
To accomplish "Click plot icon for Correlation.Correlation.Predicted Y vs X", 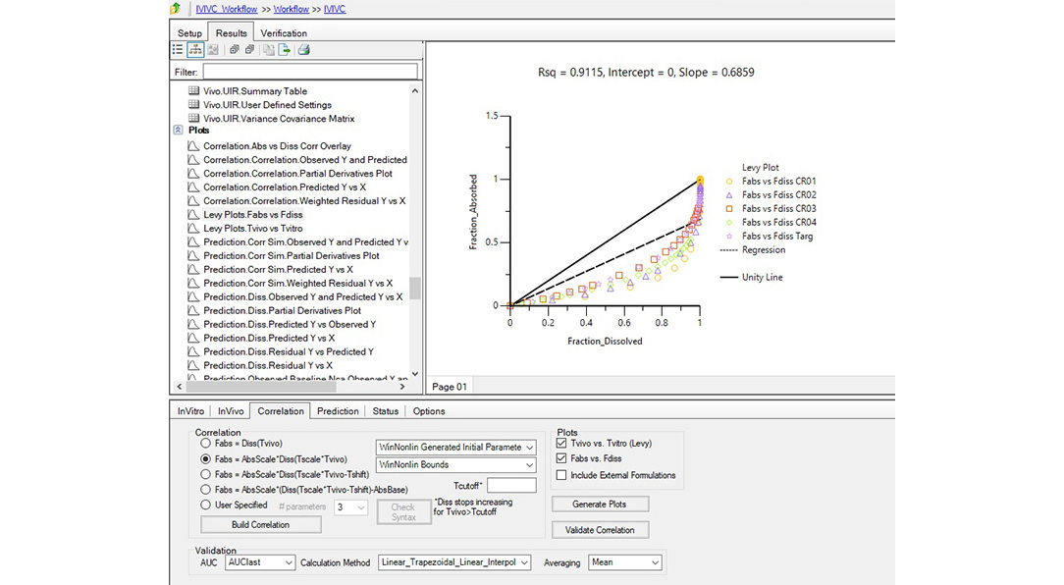I will (x=193, y=186).
